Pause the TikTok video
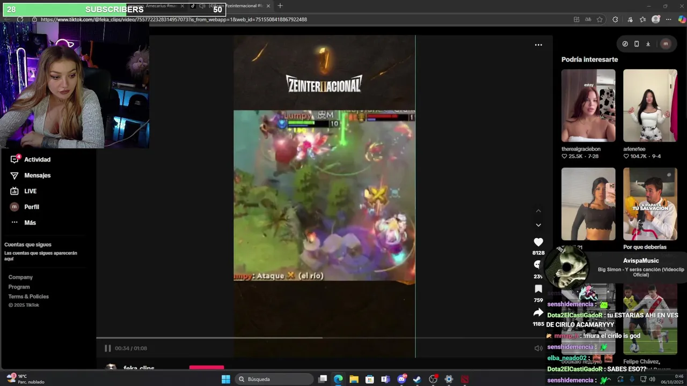Screen dimensions: 687x386 pos(107,348)
